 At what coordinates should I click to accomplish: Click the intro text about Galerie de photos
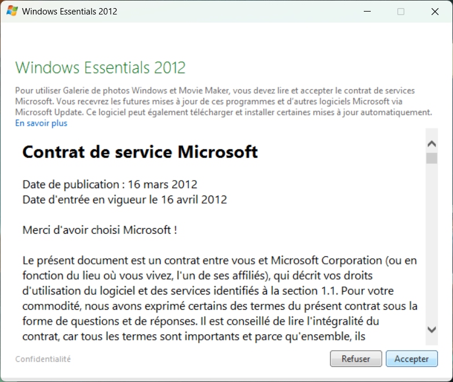pyautogui.click(x=223, y=101)
